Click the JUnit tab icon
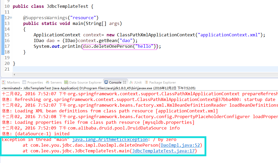The image size is (278, 163). click(x=131, y=82)
